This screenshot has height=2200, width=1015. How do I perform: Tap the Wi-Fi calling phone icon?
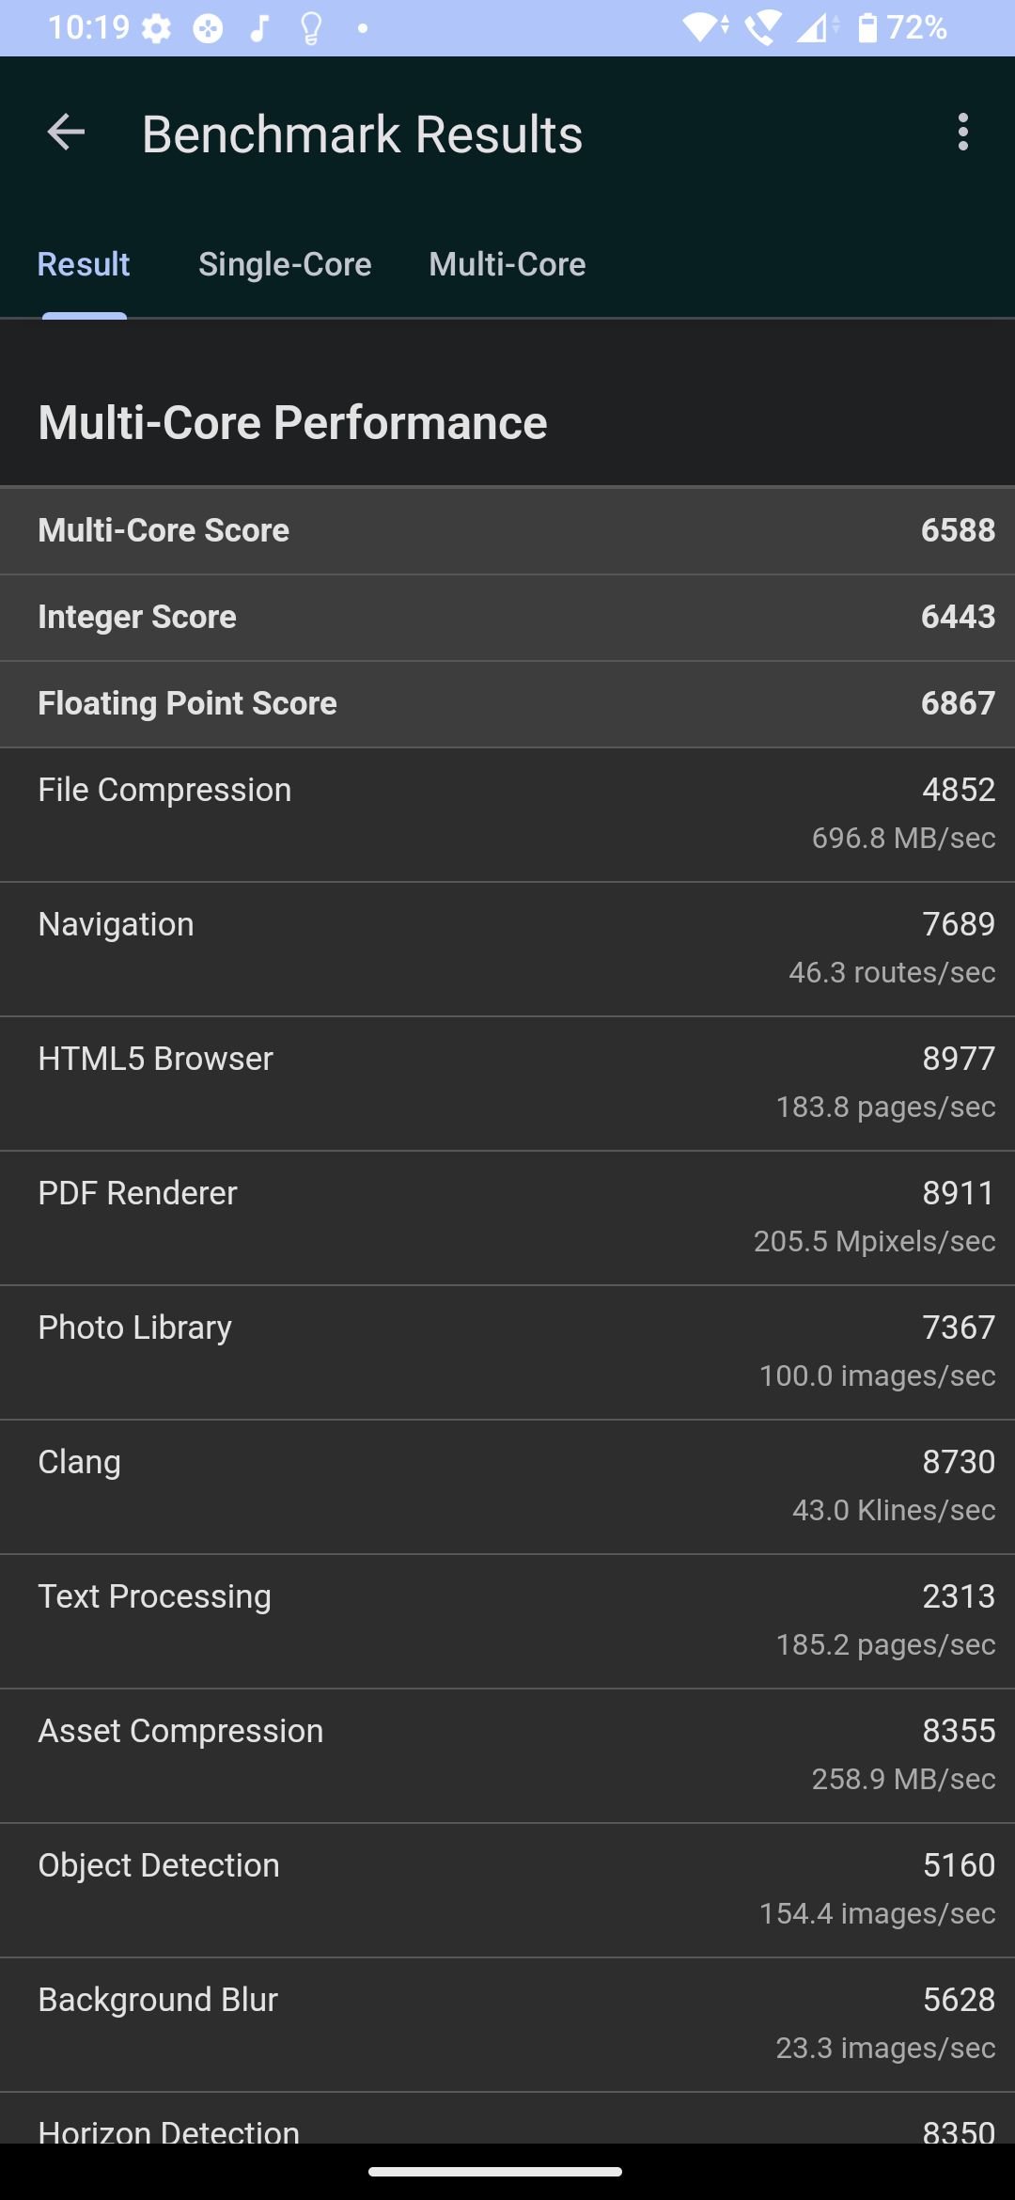pos(762,29)
